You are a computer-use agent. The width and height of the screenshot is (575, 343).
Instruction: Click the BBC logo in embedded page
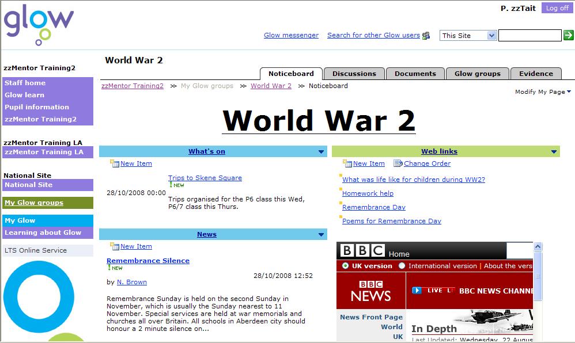click(x=362, y=251)
